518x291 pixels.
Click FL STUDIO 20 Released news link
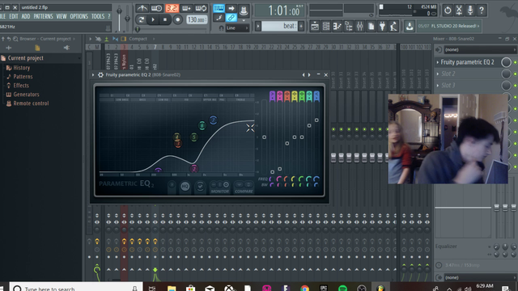pos(448,26)
